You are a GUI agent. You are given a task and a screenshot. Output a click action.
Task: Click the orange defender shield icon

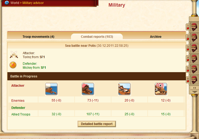point(13,65)
